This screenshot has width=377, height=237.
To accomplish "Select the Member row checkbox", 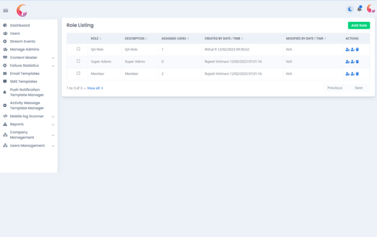I will [78, 74].
